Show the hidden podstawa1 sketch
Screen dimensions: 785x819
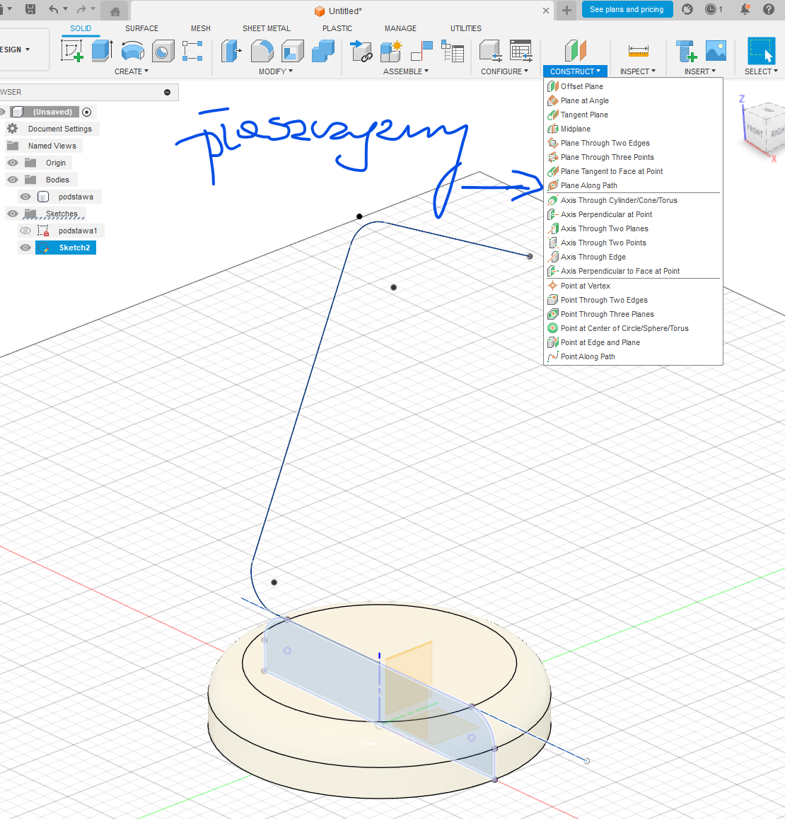25,231
